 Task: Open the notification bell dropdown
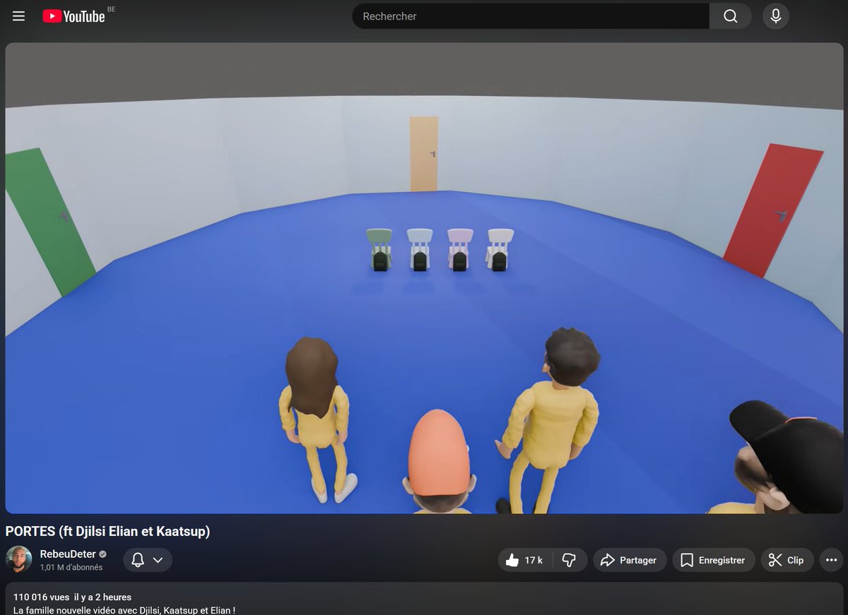click(x=148, y=560)
